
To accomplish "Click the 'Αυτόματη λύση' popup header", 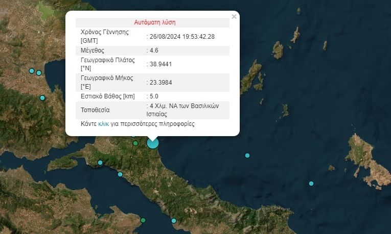I will click(155, 22).
